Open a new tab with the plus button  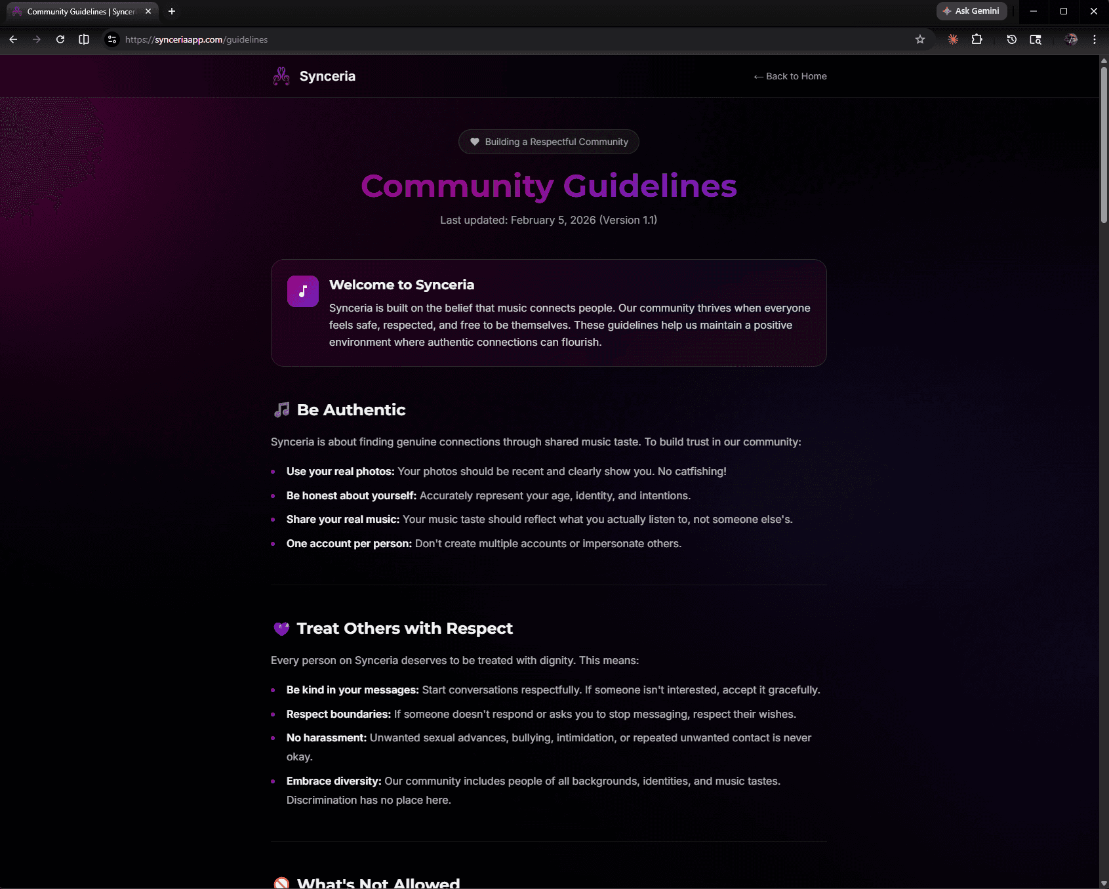point(172,11)
